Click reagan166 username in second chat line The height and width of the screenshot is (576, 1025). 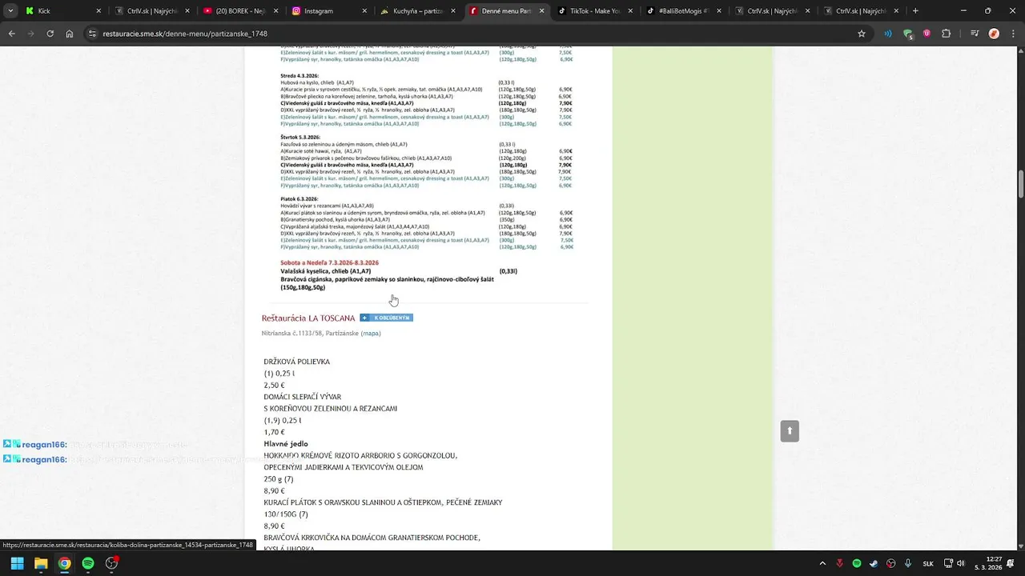44,459
